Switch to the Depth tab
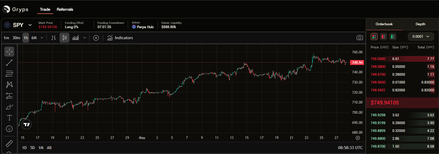Image resolution: width=439 pixels, height=154 pixels. (420, 24)
